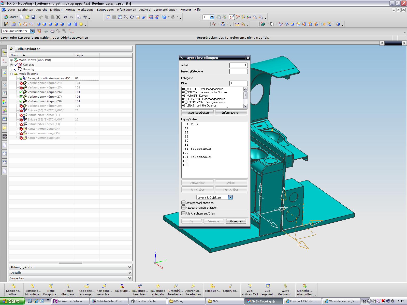The image size is (407, 305).
Task: Open the Kein Auswahlfilter dropdown
Action: [x=32, y=31]
